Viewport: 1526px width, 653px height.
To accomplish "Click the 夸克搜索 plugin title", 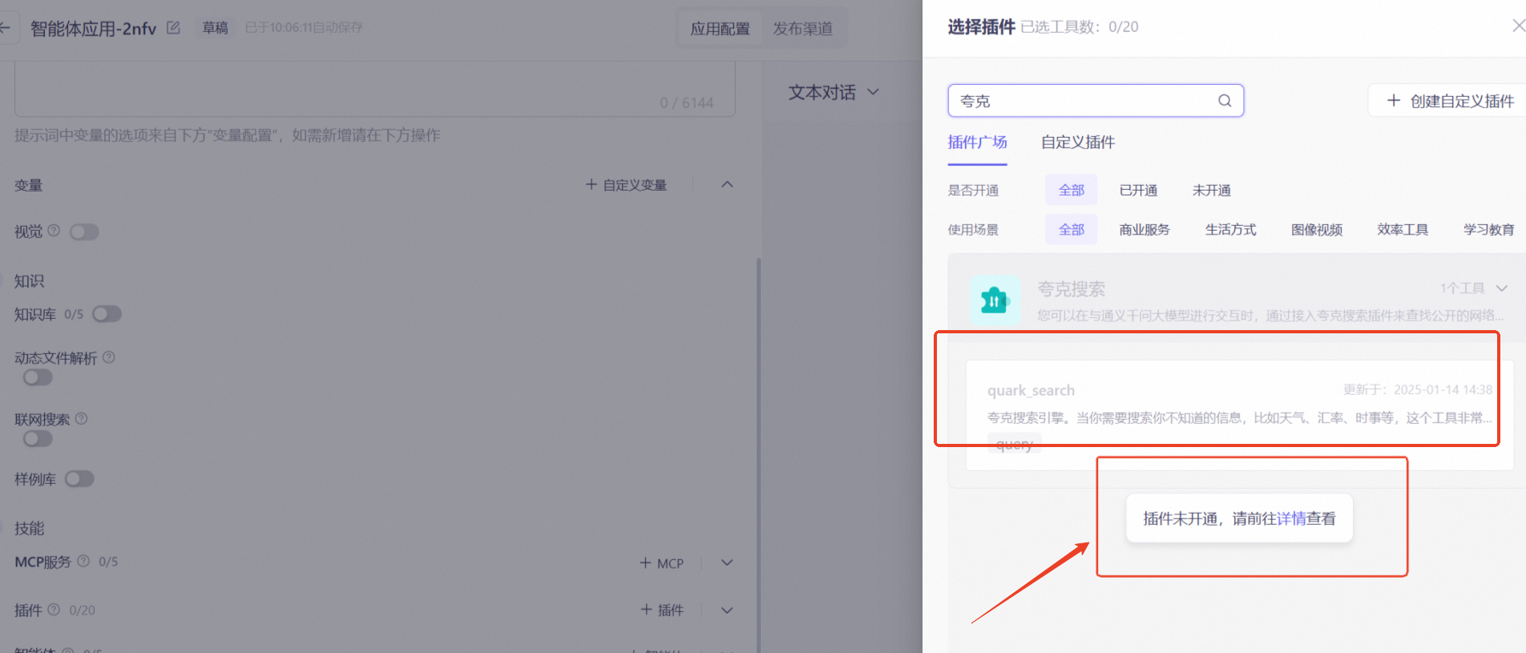I will [1071, 288].
